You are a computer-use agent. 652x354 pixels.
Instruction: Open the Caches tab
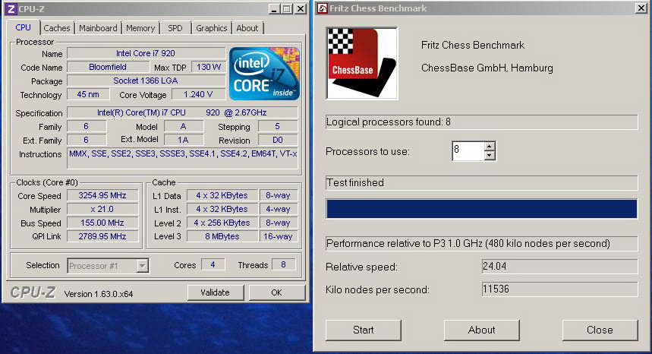(57, 28)
